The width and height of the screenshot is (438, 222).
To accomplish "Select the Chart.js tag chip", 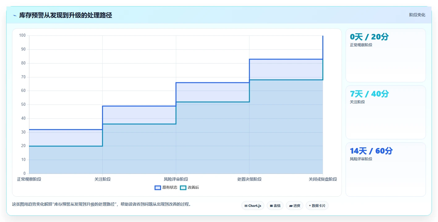I will pyautogui.click(x=253, y=206).
